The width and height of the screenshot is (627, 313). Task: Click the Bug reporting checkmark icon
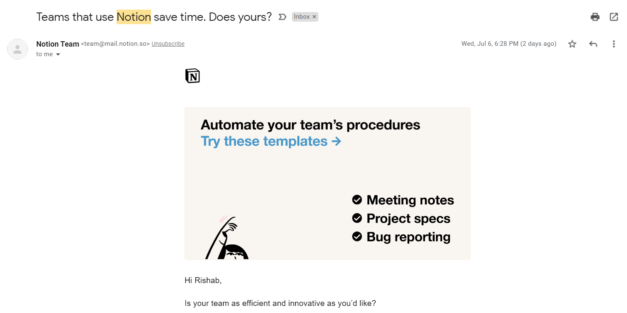click(x=357, y=236)
